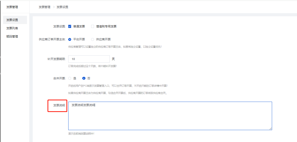Click the 天 unit label after the input
Screen dimensions: 297x142
coord(113,59)
